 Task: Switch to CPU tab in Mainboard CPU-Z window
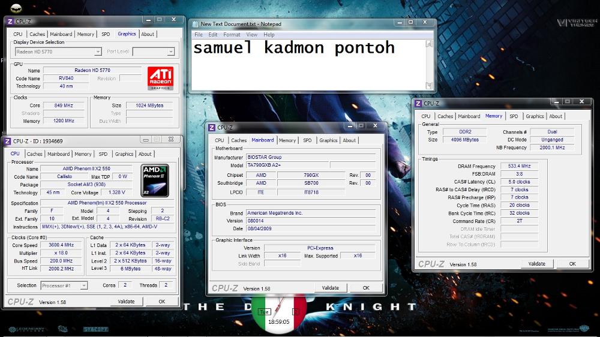click(x=219, y=140)
